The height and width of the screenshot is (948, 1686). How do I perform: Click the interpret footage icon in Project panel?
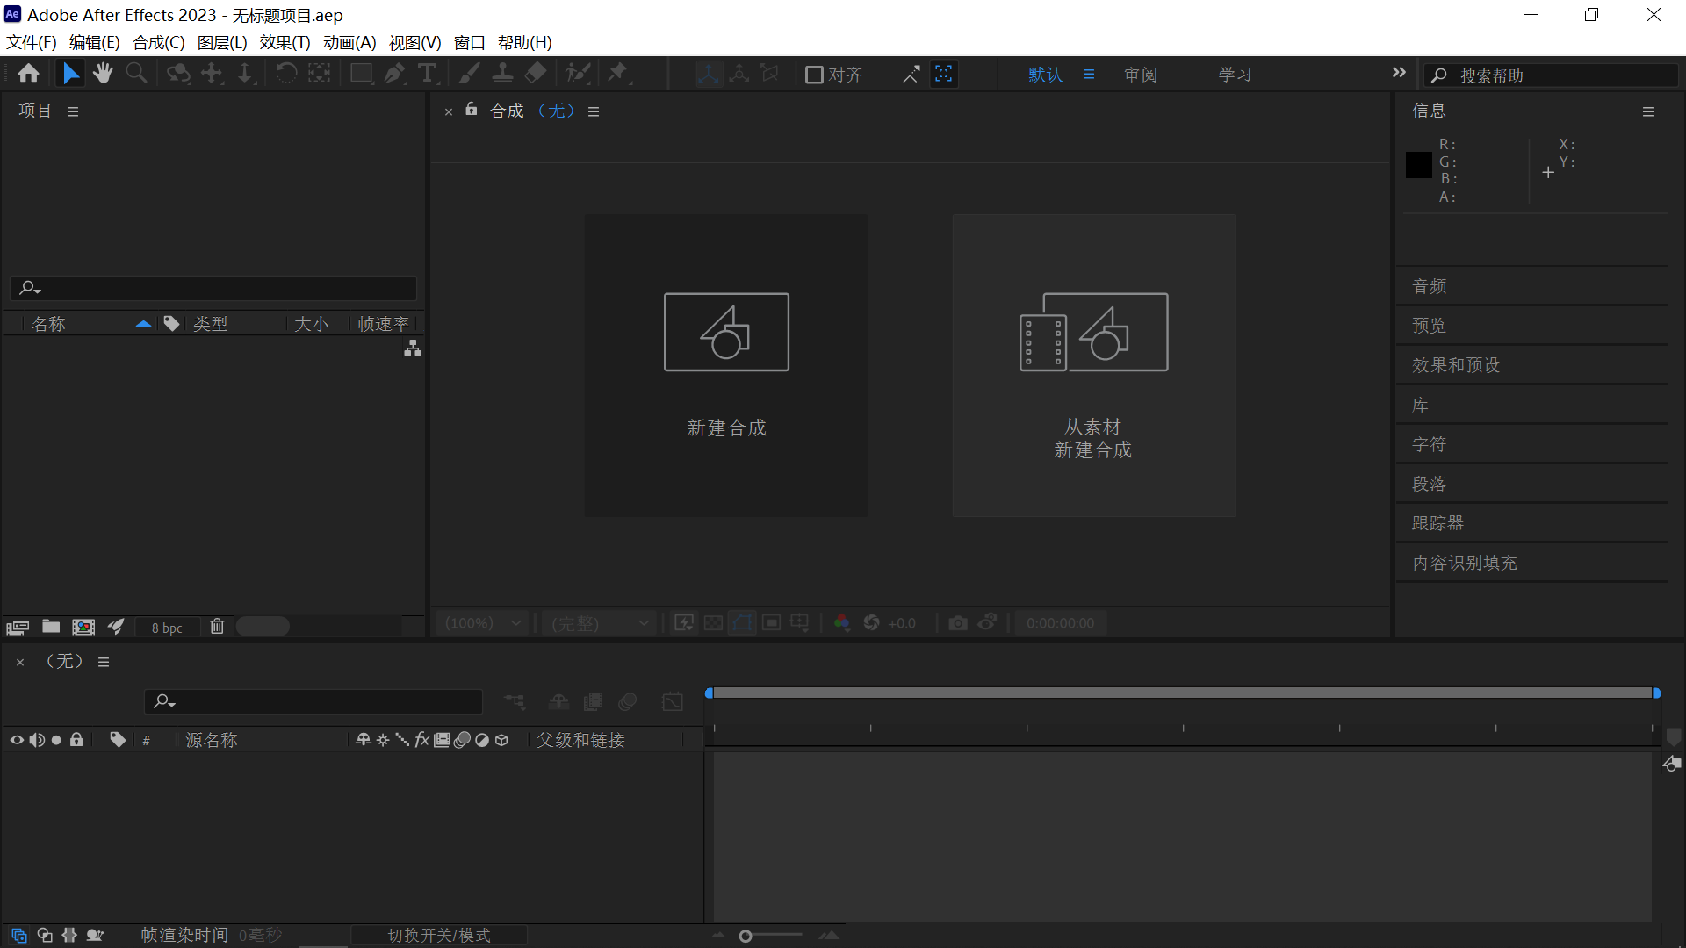[x=18, y=627]
